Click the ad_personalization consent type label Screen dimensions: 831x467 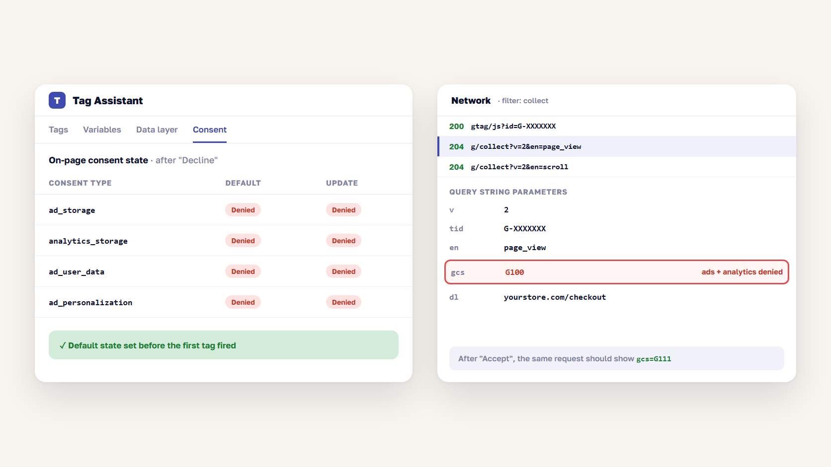pos(90,302)
